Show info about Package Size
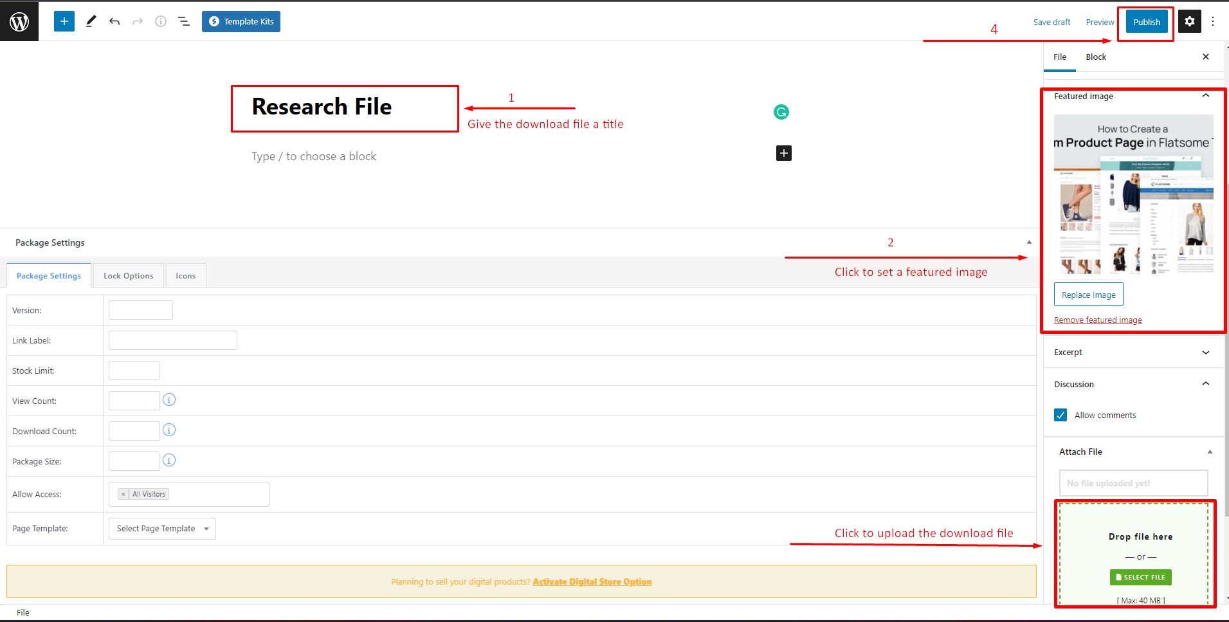 click(x=169, y=461)
